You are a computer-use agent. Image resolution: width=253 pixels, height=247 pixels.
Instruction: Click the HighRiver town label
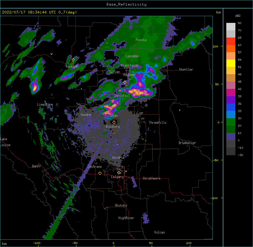coord(126,218)
